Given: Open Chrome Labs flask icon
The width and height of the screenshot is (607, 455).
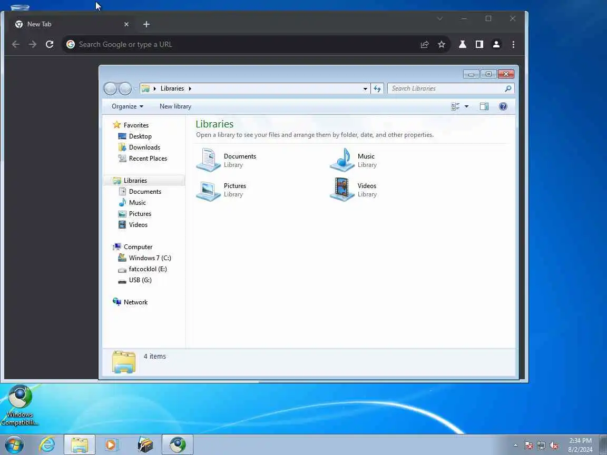Looking at the screenshot, I should point(463,44).
